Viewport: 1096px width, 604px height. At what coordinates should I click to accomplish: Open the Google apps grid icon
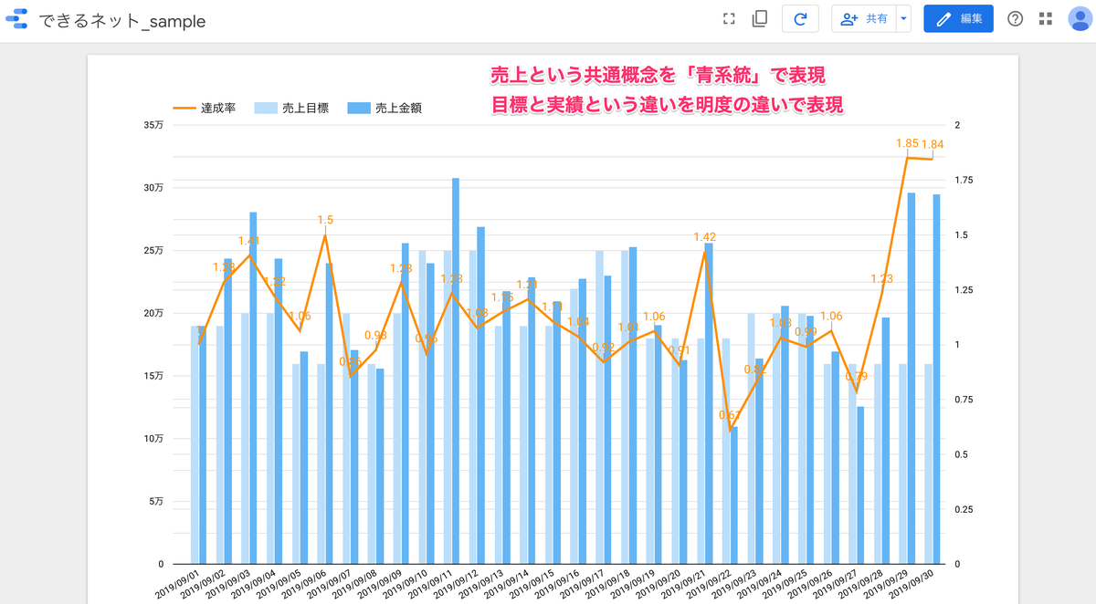(1046, 19)
